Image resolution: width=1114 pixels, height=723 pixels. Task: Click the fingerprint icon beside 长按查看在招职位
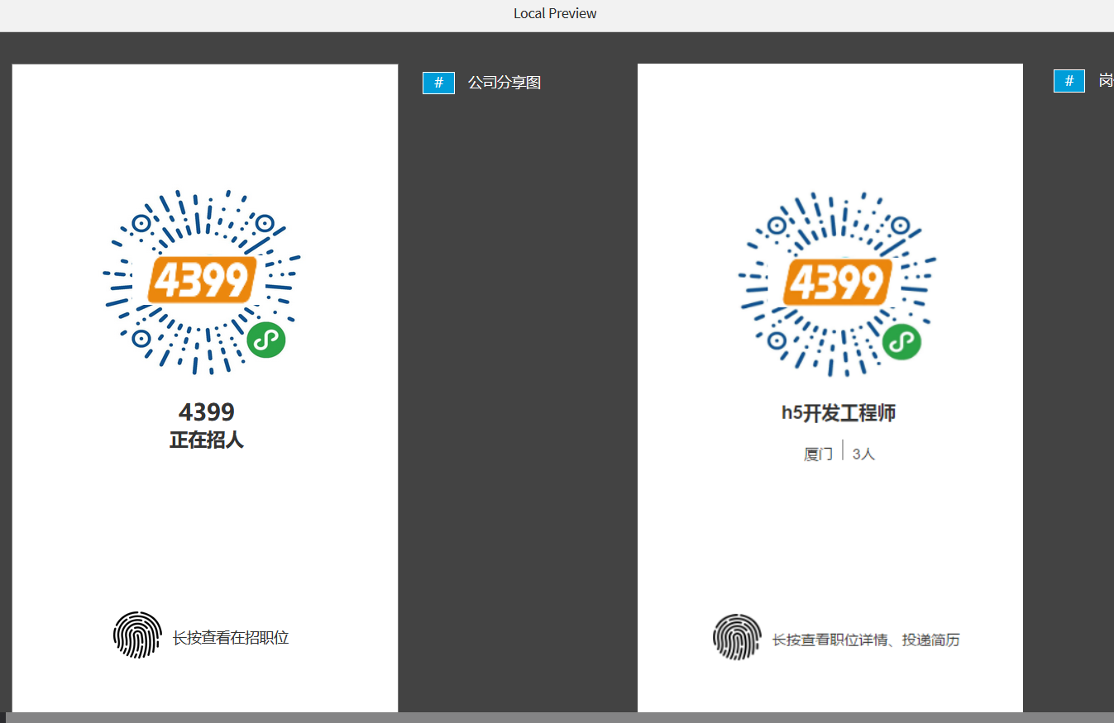click(137, 635)
